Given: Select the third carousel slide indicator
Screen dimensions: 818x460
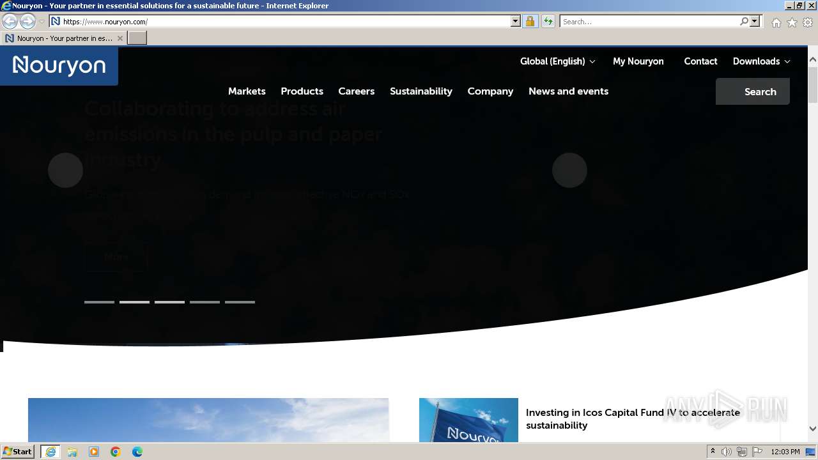Looking at the screenshot, I should 169,302.
